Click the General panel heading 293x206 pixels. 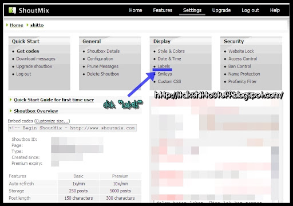92,41
